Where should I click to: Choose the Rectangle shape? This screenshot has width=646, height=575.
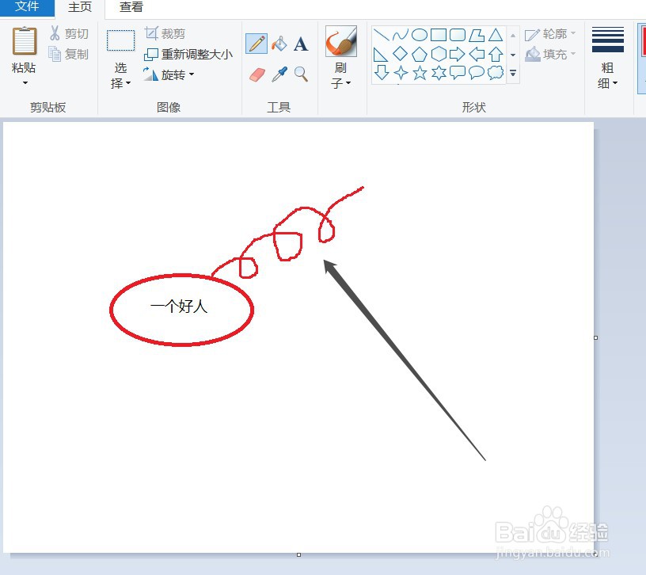(439, 35)
